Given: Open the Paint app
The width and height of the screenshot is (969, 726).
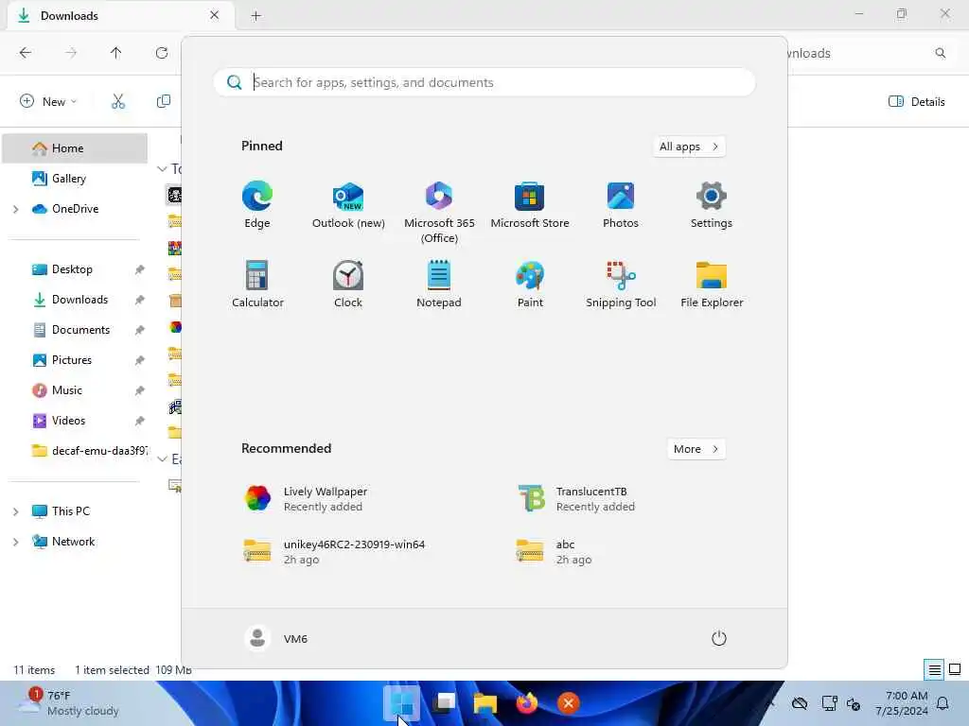Looking at the screenshot, I should [x=530, y=285].
